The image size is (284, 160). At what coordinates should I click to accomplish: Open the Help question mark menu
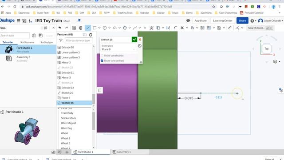[x=253, y=21]
